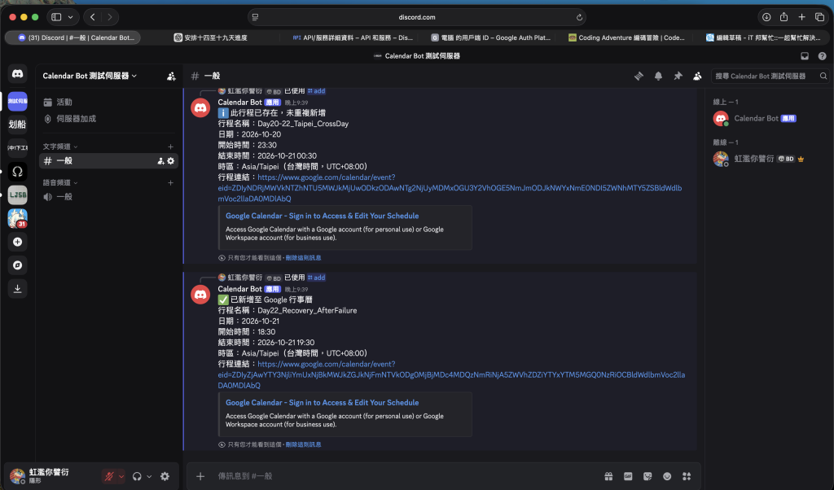Open 伺服器加成 server boost entry
The image size is (834, 490).
pos(108,119)
